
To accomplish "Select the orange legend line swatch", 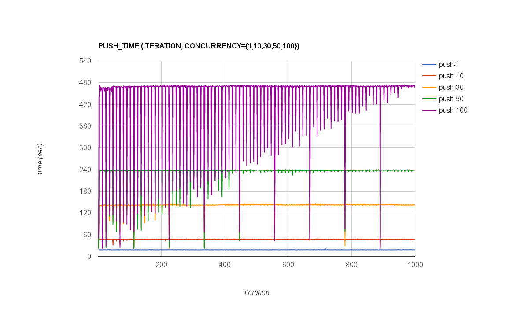I will 429,87.
